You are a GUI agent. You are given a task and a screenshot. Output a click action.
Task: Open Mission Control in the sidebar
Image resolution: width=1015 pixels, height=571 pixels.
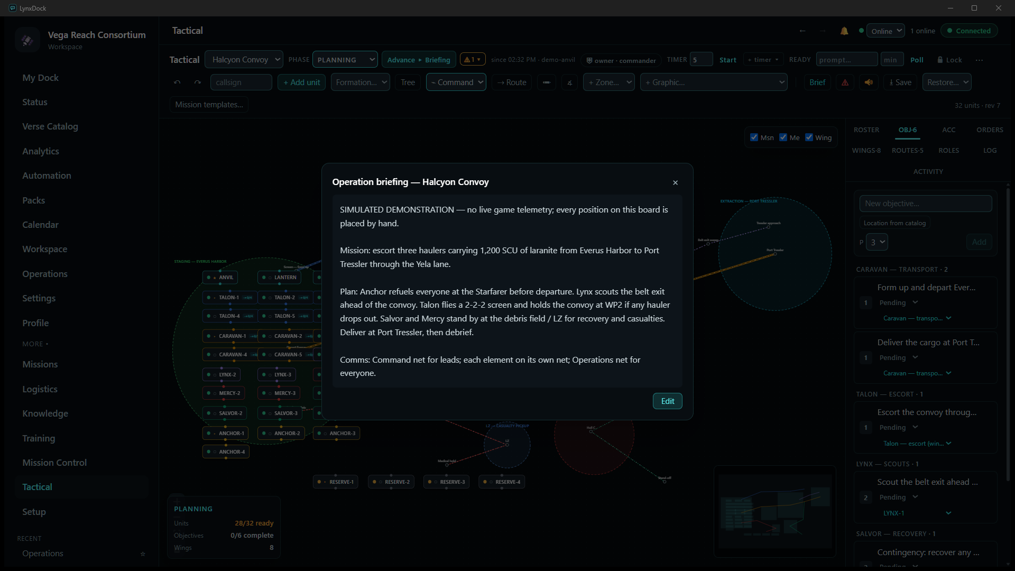(x=54, y=463)
